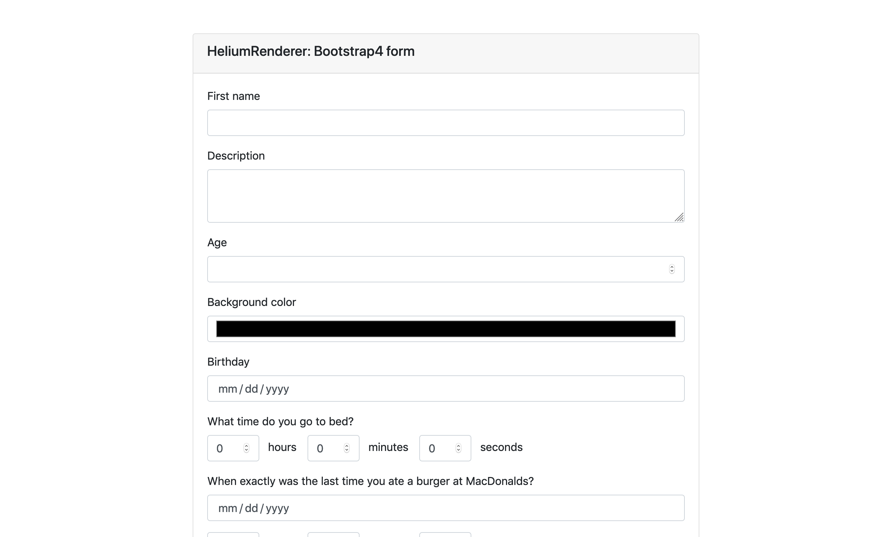Increment the hours spinner control
Viewport: 892px width, 537px height.
246,446
